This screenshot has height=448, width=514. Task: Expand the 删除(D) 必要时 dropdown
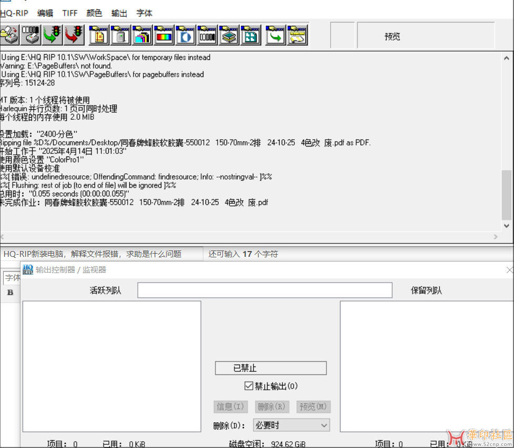pyautogui.click(x=291, y=425)
